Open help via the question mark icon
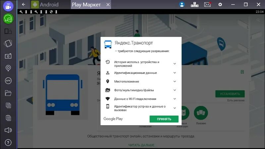Viewport: 265px width, 149px height. pyautogui.click(x=8, y=143)
